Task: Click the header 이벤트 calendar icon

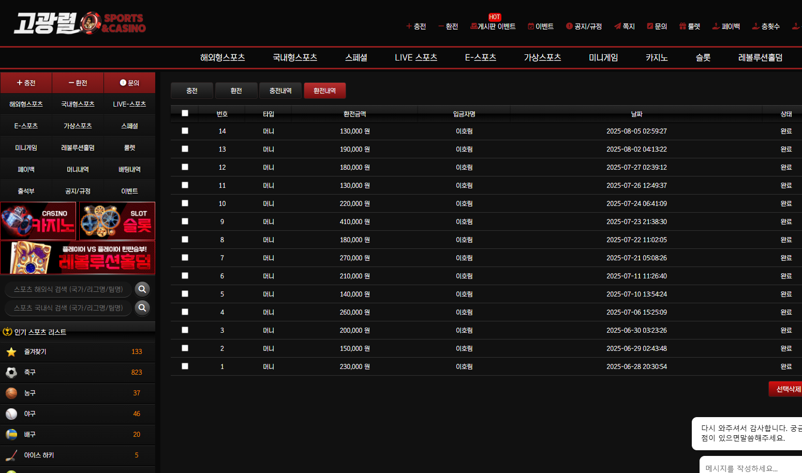Action: 531,26
